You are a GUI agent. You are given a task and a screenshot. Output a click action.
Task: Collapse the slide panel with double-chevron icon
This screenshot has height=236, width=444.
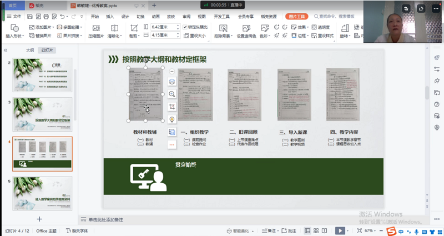pos(6,50)
